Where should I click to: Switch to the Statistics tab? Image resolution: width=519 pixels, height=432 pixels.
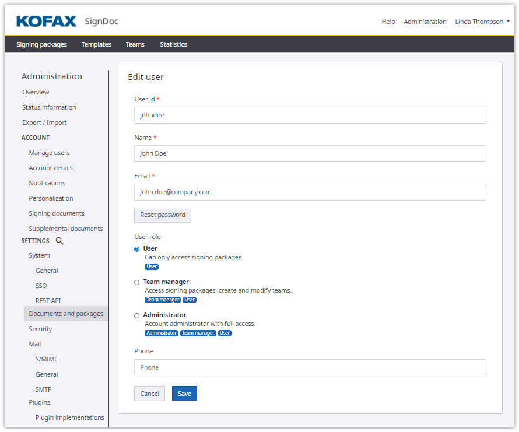tap(173, 44)
